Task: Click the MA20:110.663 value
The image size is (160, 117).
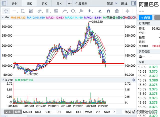Action: coord(55,18)
